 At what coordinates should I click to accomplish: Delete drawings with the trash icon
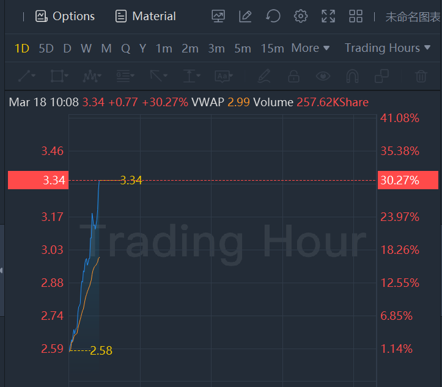coord(421,76)
